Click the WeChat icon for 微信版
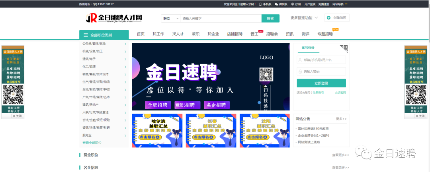The image size is (430, 172). (276, 4)
